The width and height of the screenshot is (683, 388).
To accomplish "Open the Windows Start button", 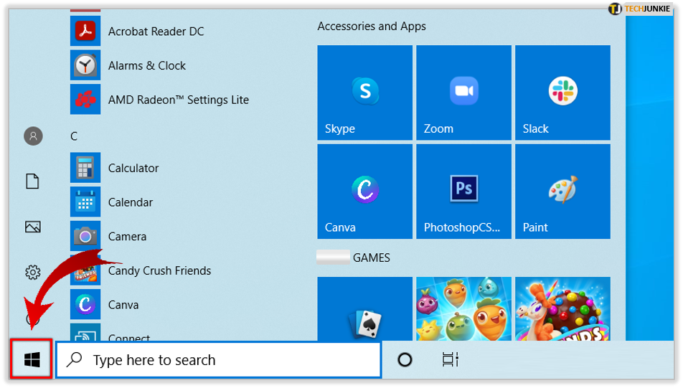I will coord(32,360).
